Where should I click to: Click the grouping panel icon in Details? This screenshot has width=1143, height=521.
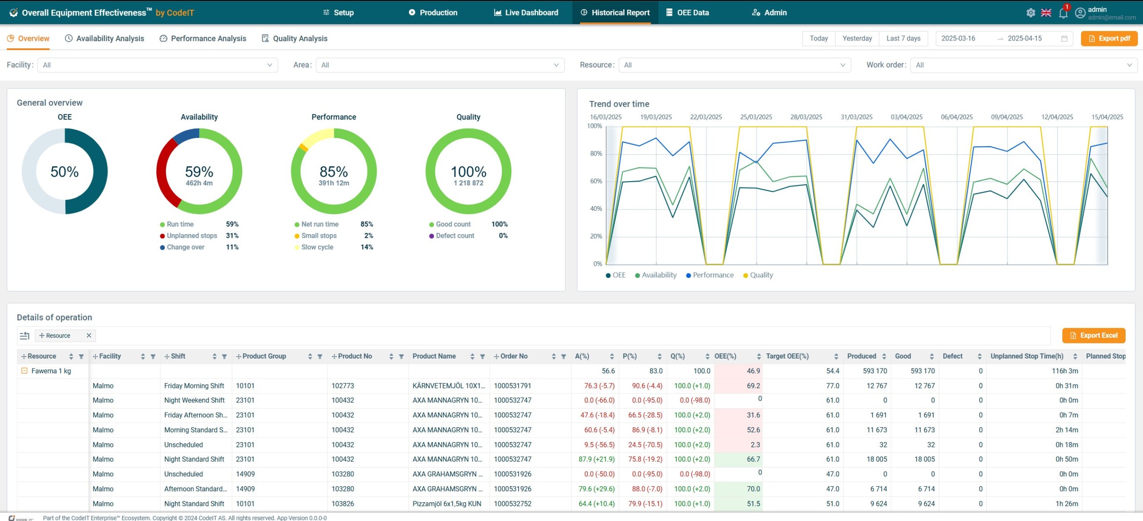(25, 335)
